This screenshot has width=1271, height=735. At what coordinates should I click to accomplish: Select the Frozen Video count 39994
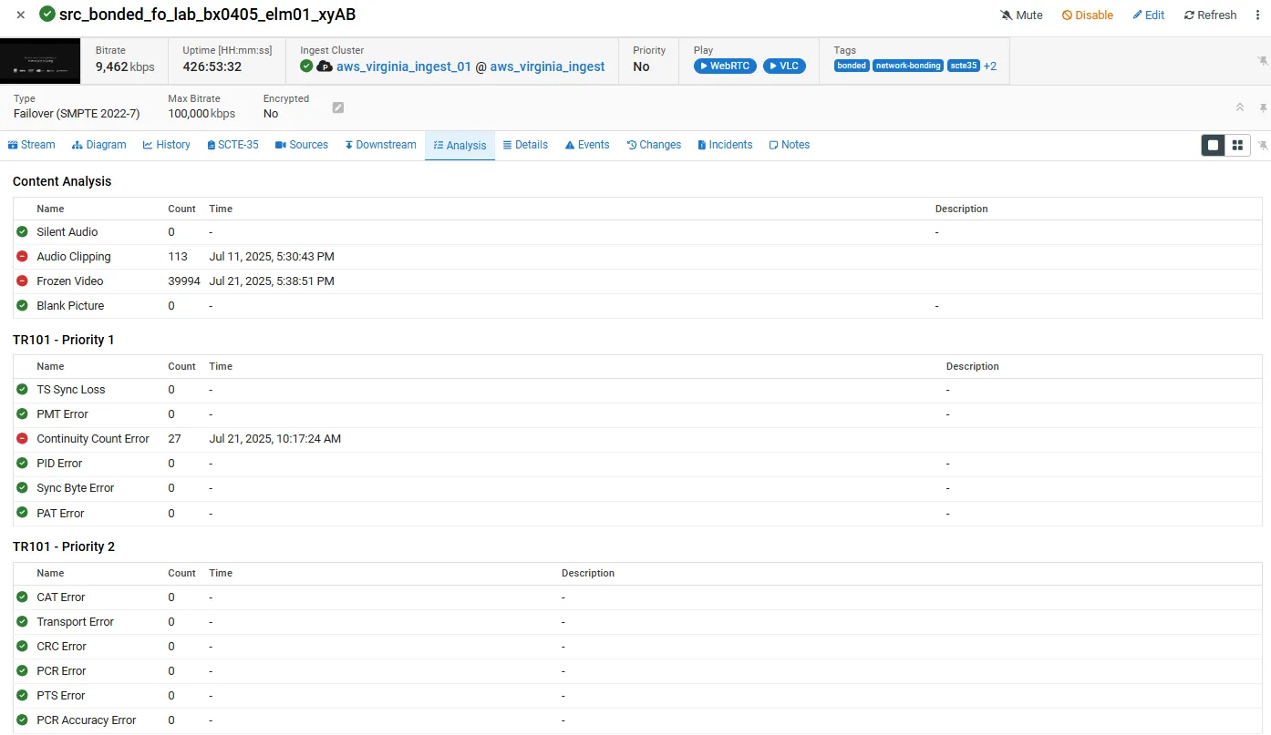184,281
